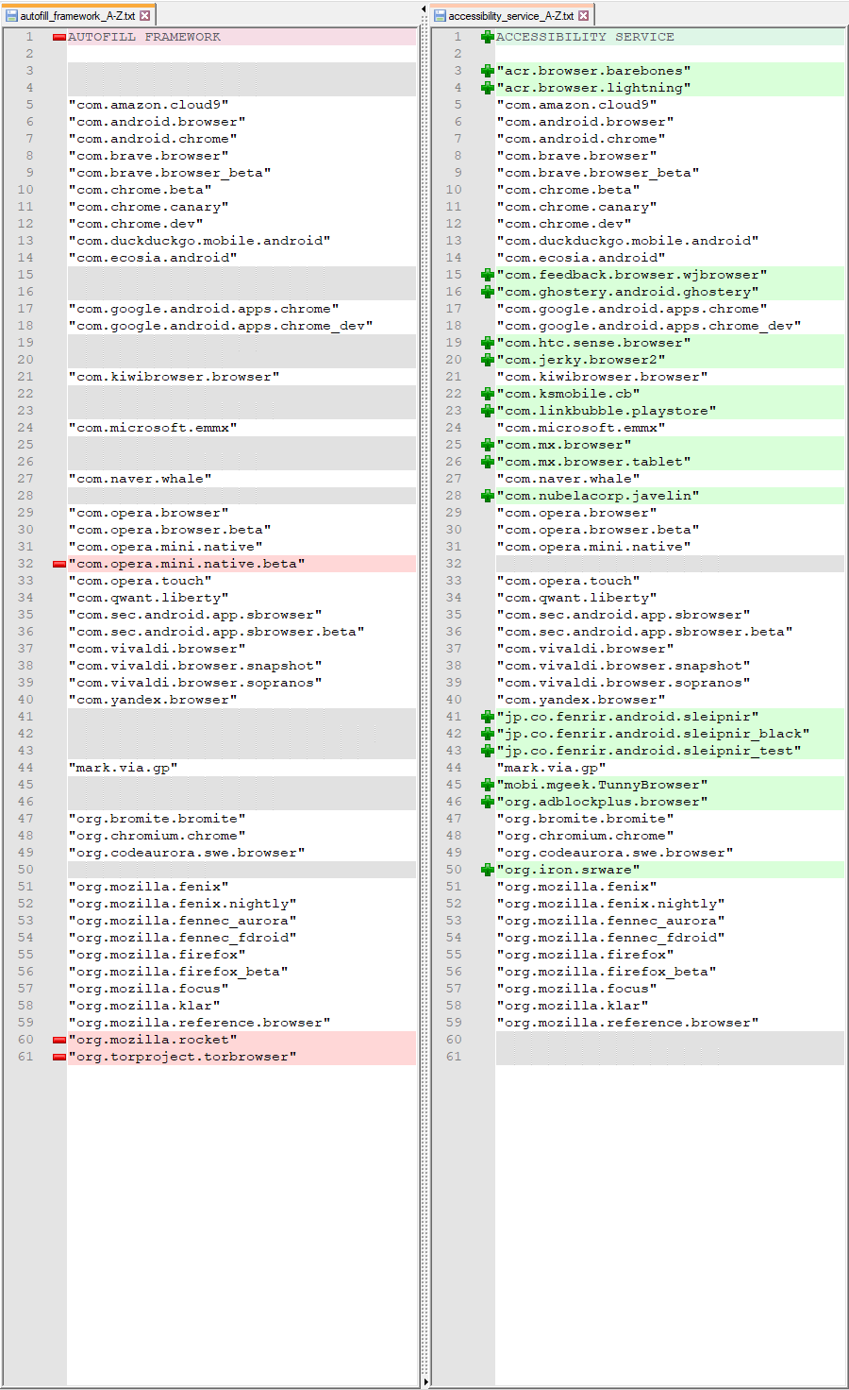849x1390 pixels.
Task: Click green plus marker at sleipnir_black line
Action: (487, 734)
